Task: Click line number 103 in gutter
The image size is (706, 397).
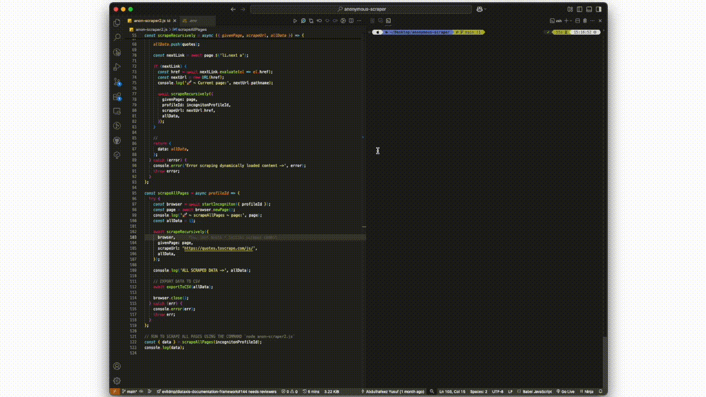Action: tap(133, 237)
